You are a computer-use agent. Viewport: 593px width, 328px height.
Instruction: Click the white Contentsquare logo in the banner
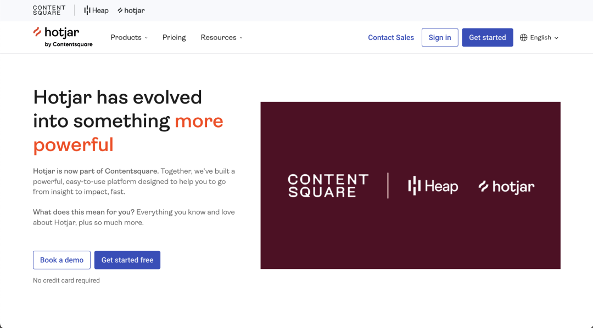(x=328, y=186)
